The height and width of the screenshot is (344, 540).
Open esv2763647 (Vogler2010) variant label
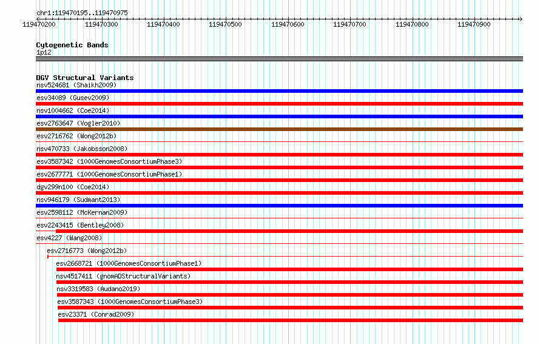78,123
